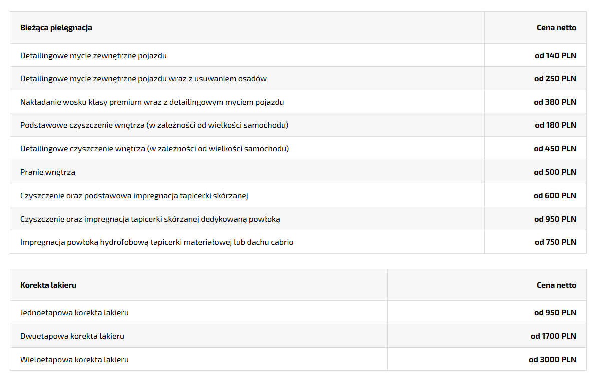605x379 pixels.
Task: Click the service row mentioning "usuwaniem osadów"
Action: coord(143,79)
